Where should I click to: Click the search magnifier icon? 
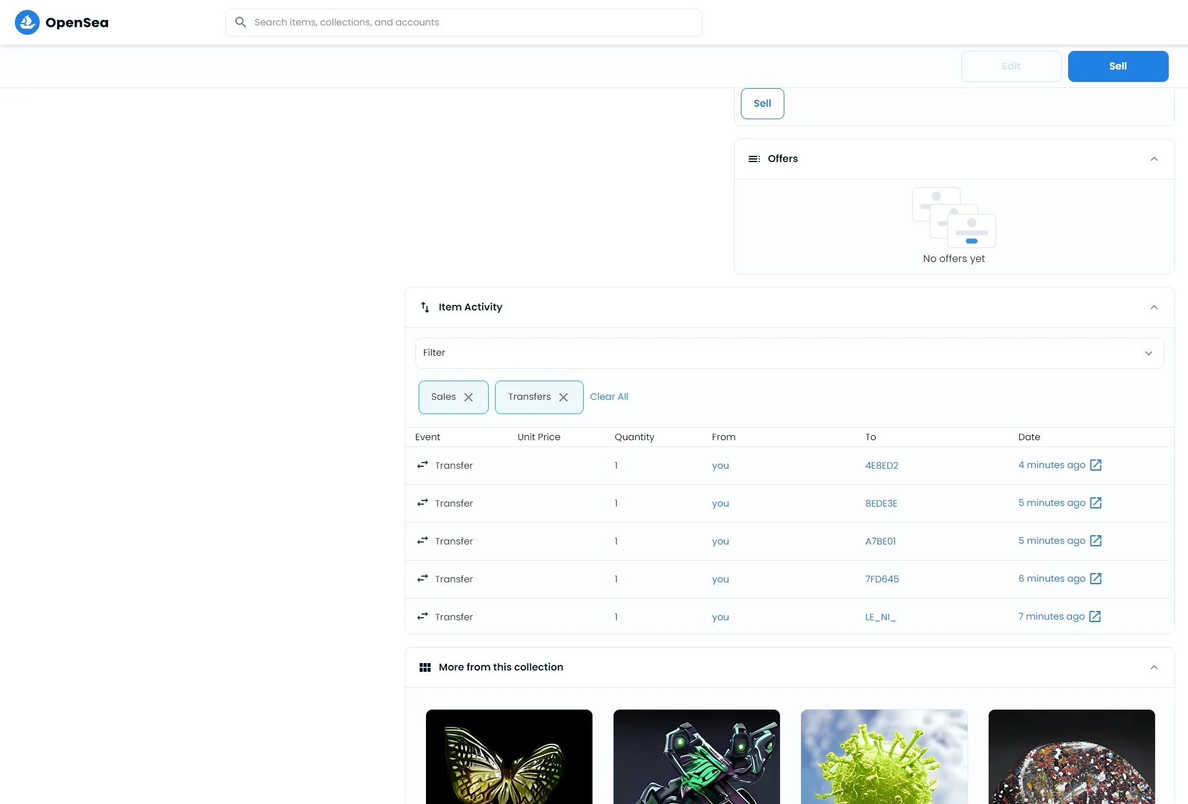coord(240,22)
